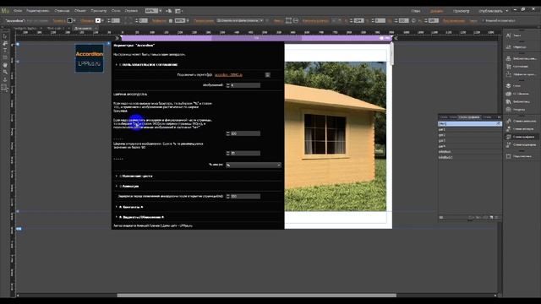The image size is (541, 304).
Task: Open the long dropdown in the control bar
Action: [x=240, y=20]
